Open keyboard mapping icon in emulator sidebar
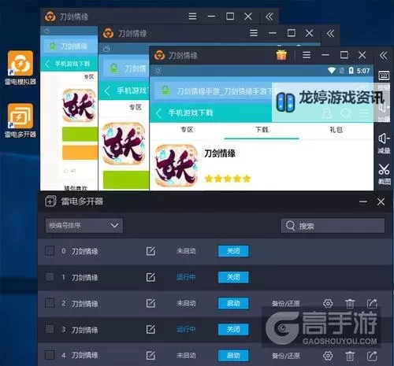The image size is (394, 366). (384, 76)
